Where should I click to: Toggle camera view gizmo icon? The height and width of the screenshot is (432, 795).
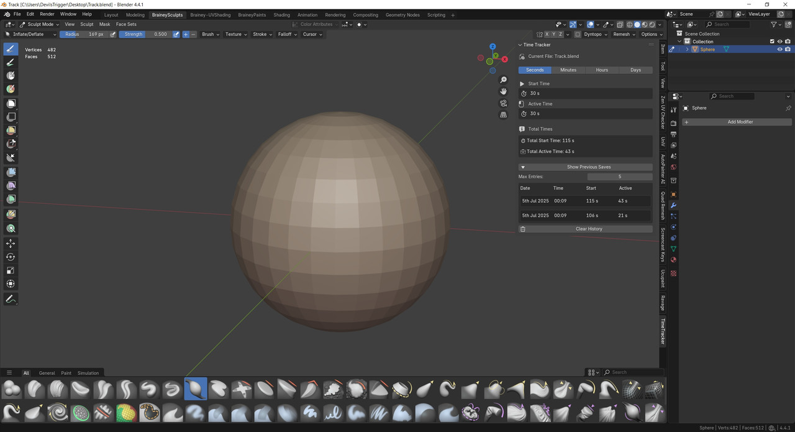[x=504, y=103]
